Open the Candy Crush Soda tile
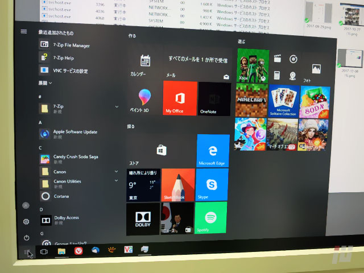The image size is (364, 273). coord(315,102)
